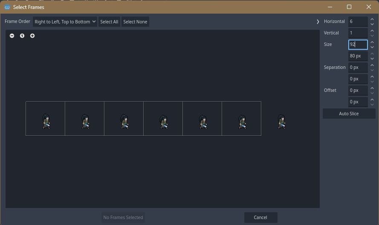Viewport: 379px width, 225px height.
Task: Decrease the Horizontal frame count with the down arrow
Action: (x=372, y=24)
